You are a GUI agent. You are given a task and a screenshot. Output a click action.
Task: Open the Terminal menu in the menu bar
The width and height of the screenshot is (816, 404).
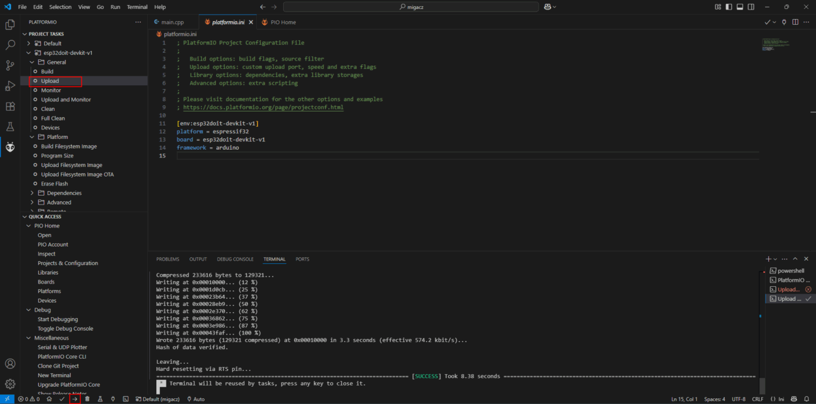(x=137, y=6)
